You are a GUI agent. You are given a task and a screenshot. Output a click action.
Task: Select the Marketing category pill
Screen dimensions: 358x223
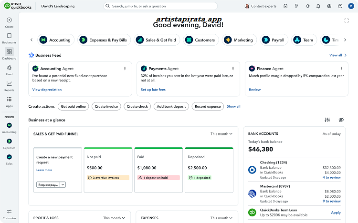239,40
